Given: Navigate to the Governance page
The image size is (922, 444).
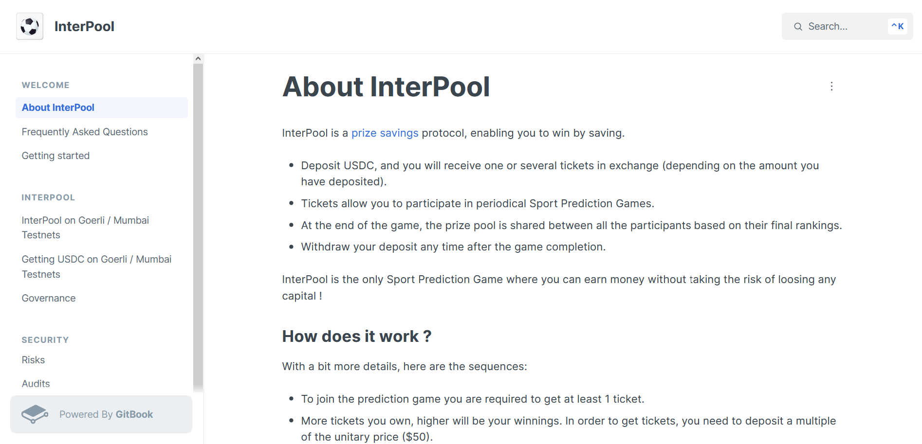Looking at the screenshot, I should click(49, 298).
